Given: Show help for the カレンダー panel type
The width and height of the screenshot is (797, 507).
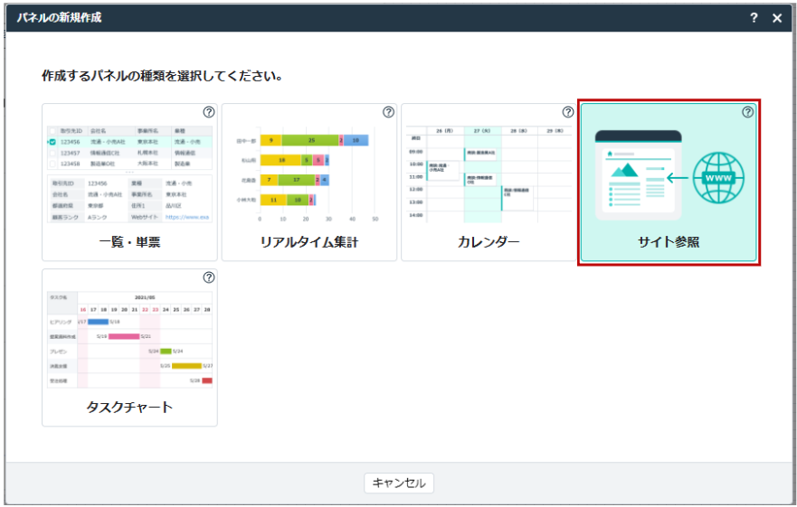Looking at the screenshot, I should (568, 113).
